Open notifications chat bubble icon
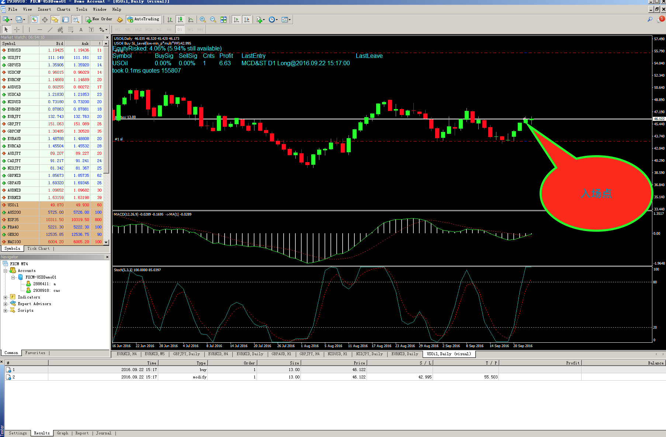The height and width of the screenshot is (437, 666). click(x=660, y=19)
